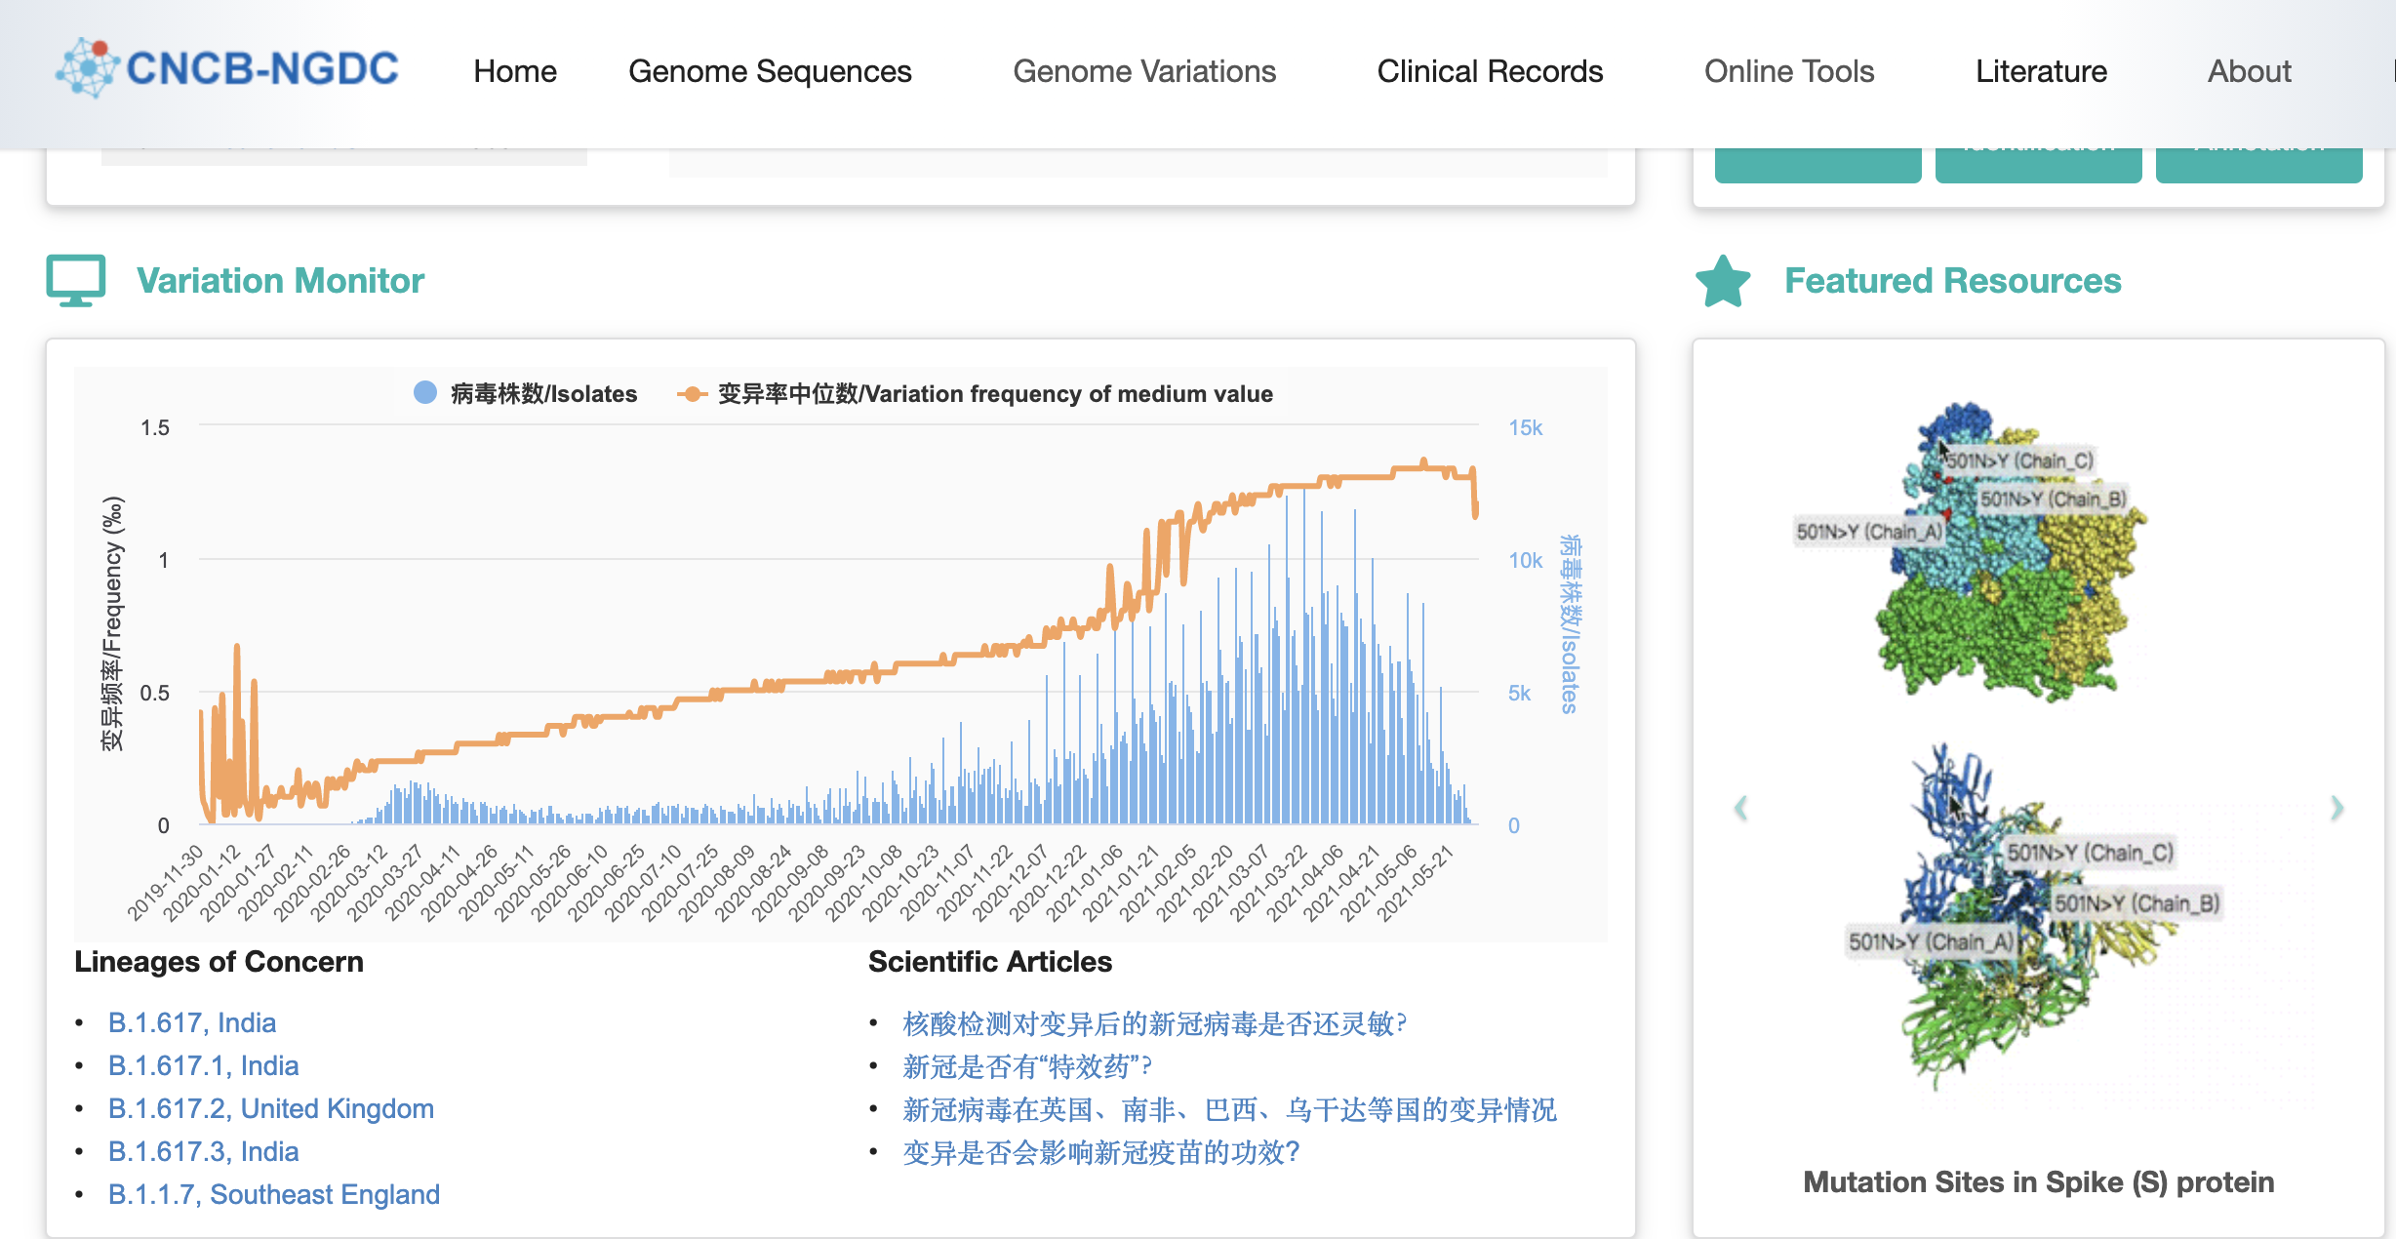
Task: Open the Genome Sequences menu
Action: (770, 71)
